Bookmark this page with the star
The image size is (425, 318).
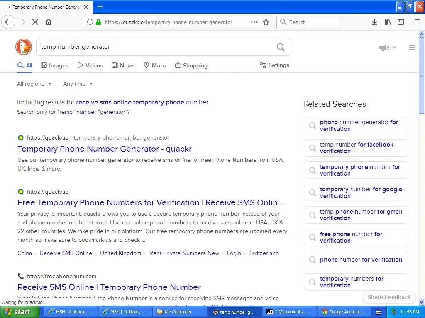click(x=266, y=22)
